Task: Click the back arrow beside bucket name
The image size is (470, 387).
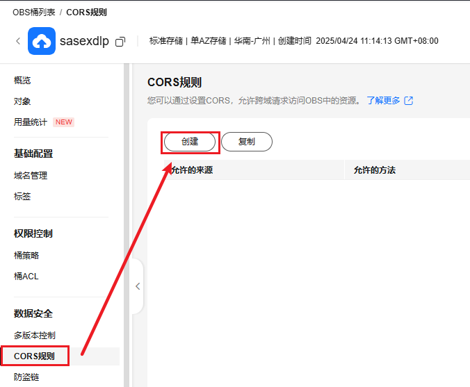Action: coord(18,41)
